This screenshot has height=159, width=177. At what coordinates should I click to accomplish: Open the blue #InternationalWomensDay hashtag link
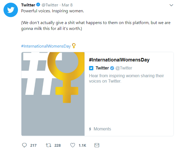[46, 46]
